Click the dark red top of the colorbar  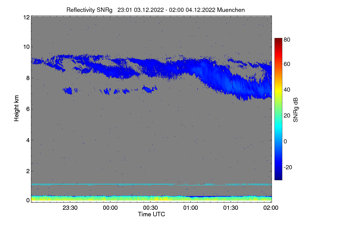click(x=278, y=40)
